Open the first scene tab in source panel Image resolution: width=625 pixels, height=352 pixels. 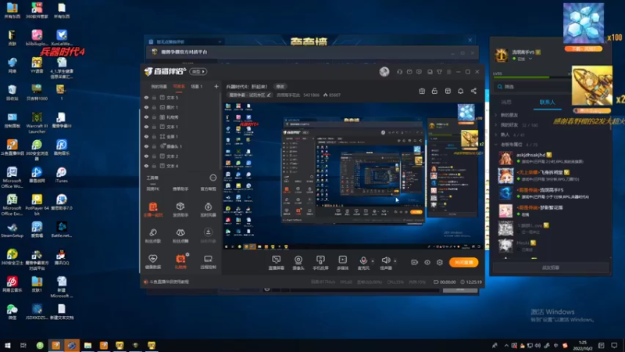coord(159,87)
